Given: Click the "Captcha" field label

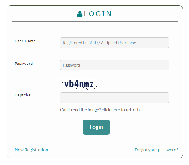Looking at the screenshot, I should (x=22, y=95).
